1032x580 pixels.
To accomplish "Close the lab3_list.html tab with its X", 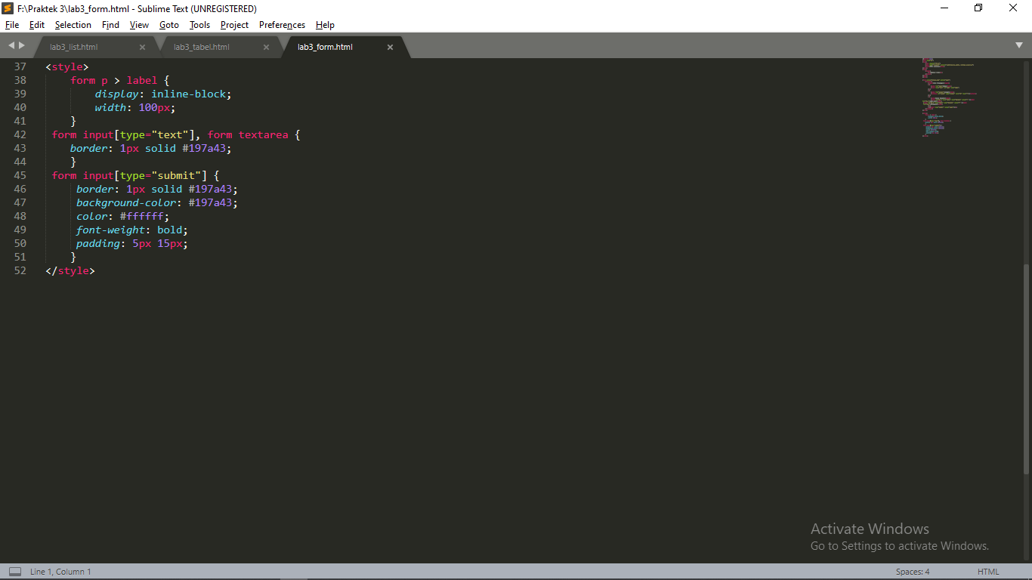I will [x=142, y=46].
